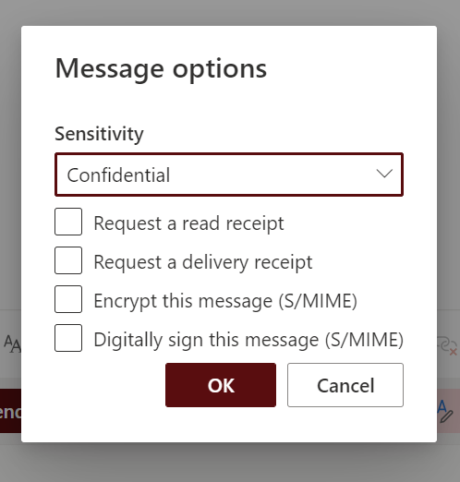Viewport: 460px width, 482px height.
Task: Click the text editor pen icon
Action: 445,412
